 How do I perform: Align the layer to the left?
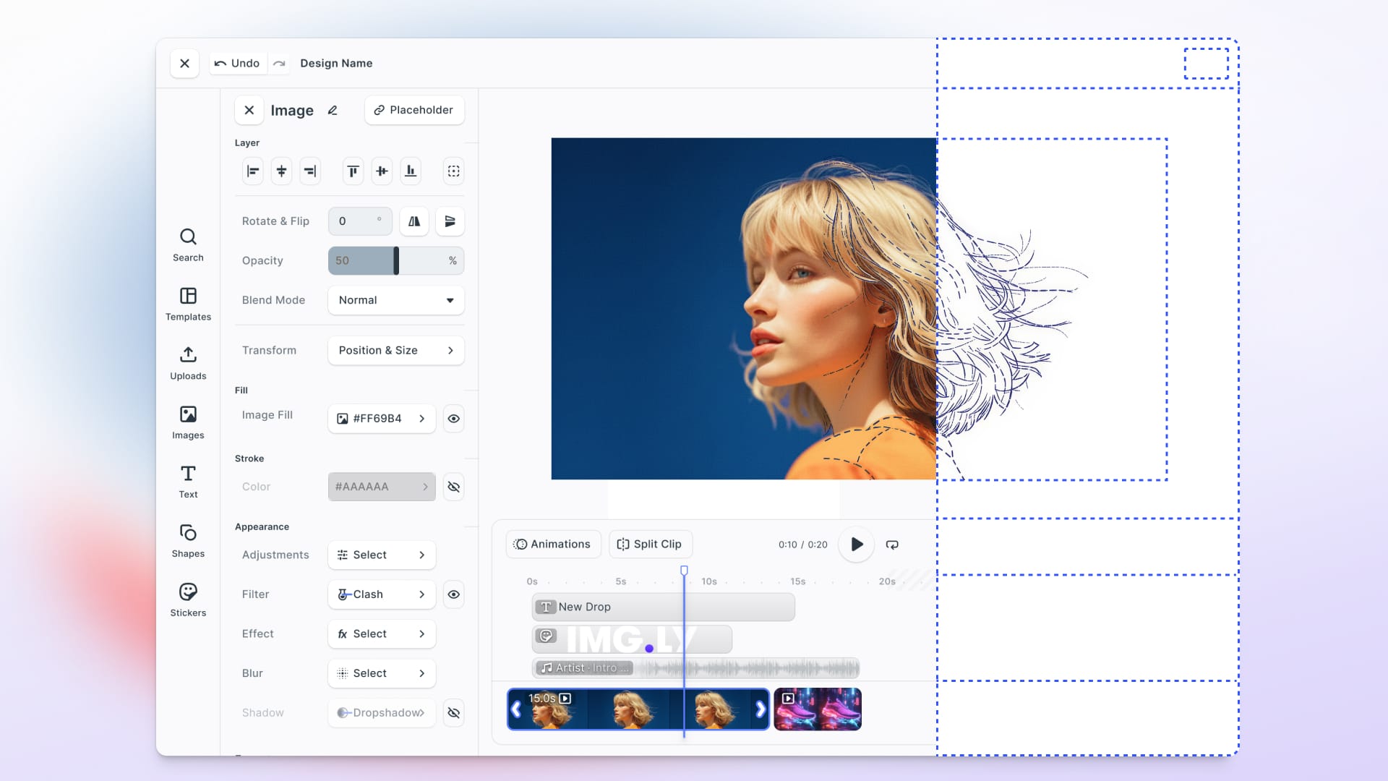[252, 171]
